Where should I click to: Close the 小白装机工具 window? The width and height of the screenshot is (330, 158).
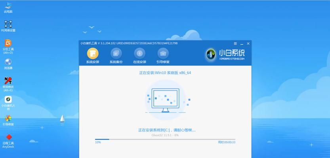(x=248, y=43)
